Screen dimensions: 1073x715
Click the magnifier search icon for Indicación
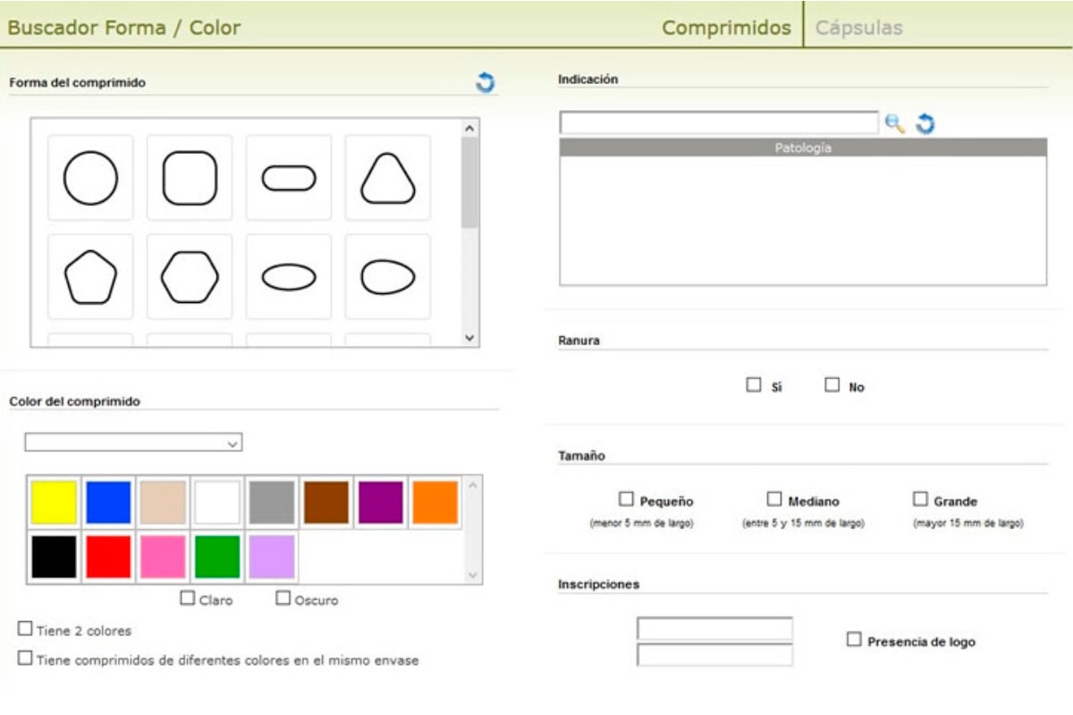pyautogui.click(x=895, y=123)
